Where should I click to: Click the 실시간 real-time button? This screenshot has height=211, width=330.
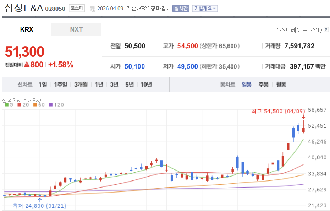coord(181,9)
